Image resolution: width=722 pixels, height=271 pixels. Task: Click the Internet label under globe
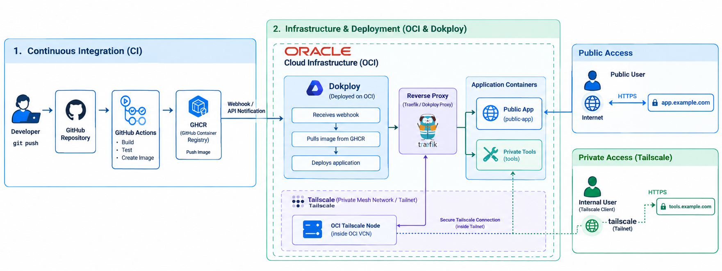[592, 118]
